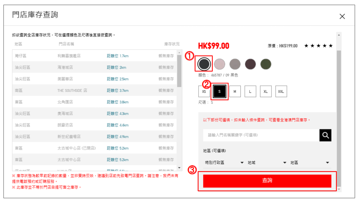Pick size XXL
The width and height of the screenshot is (362, 201).
pos(281,92)
